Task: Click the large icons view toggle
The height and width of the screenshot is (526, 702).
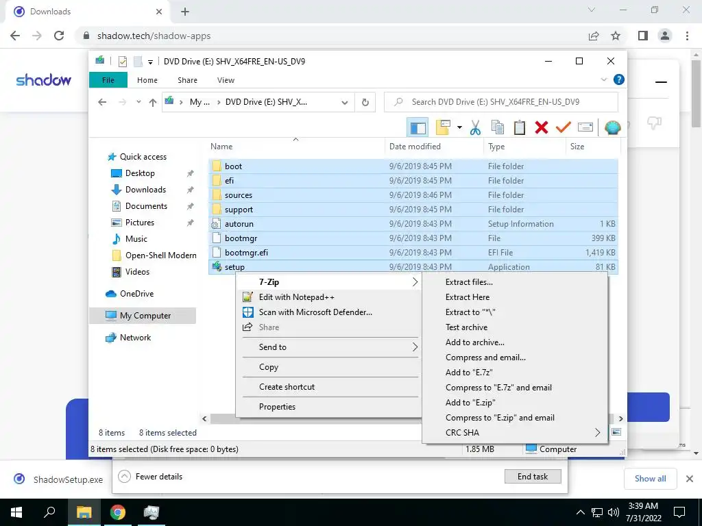Action: point(616,431)
